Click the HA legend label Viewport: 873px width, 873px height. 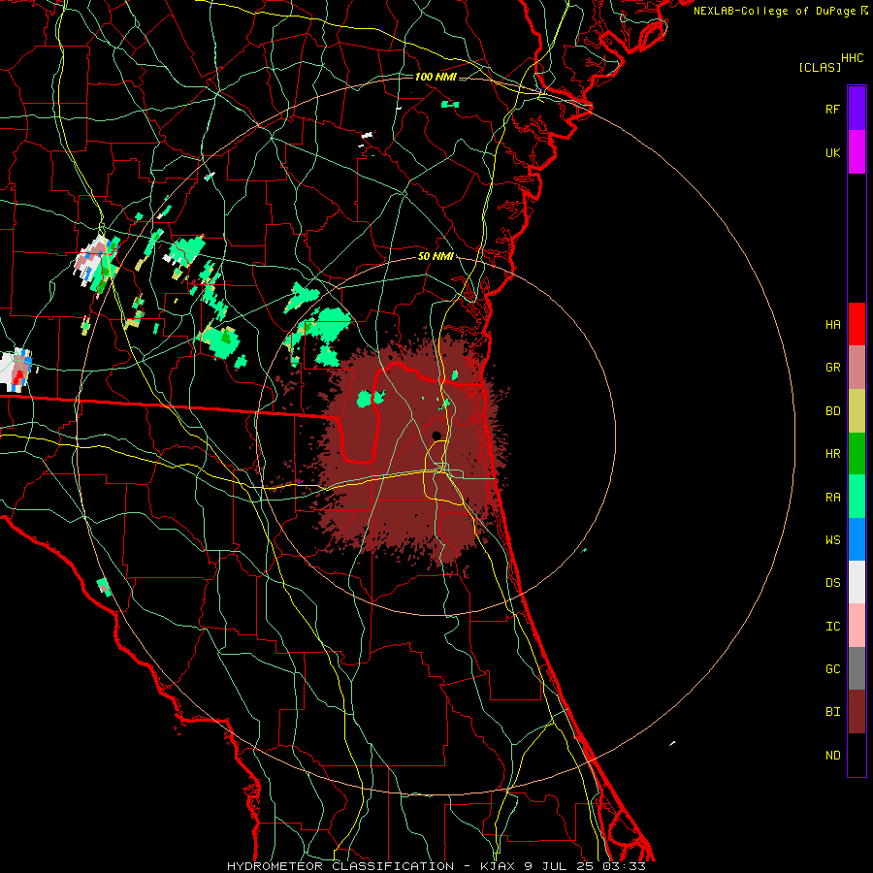(x=832, y=324)
